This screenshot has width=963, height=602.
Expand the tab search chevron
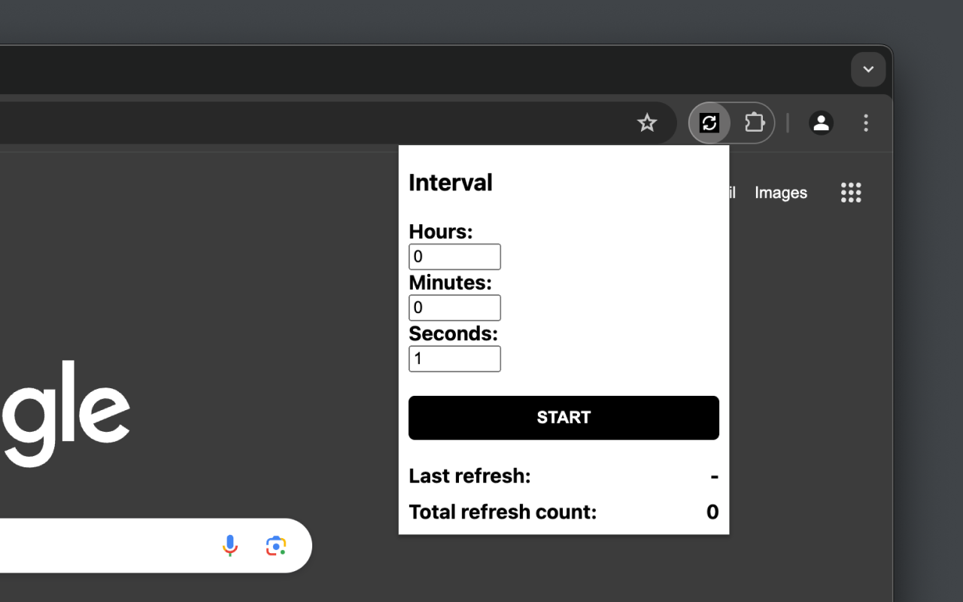[x=868, y=69]
